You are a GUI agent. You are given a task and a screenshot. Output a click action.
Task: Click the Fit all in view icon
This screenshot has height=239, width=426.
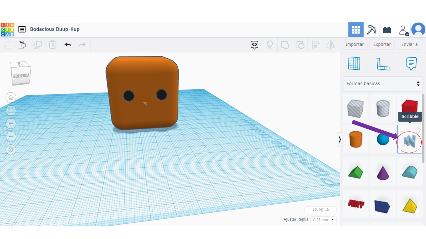tap(11, 111)
